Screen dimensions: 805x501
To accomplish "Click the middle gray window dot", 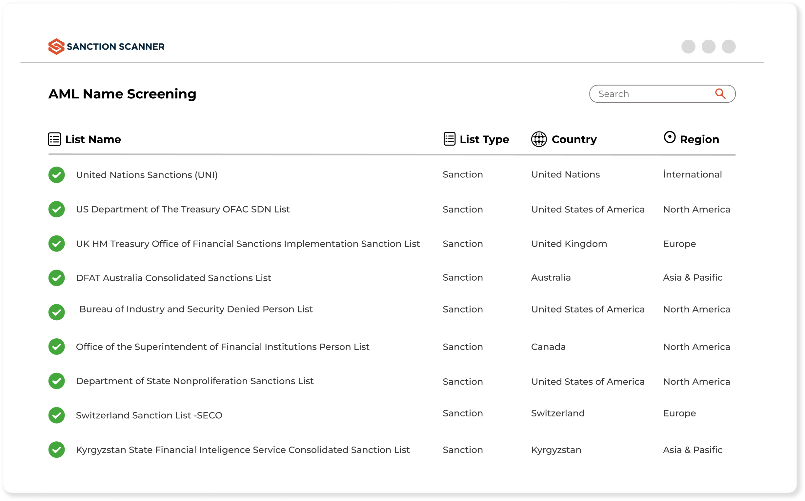I will [x=709, y=46].
